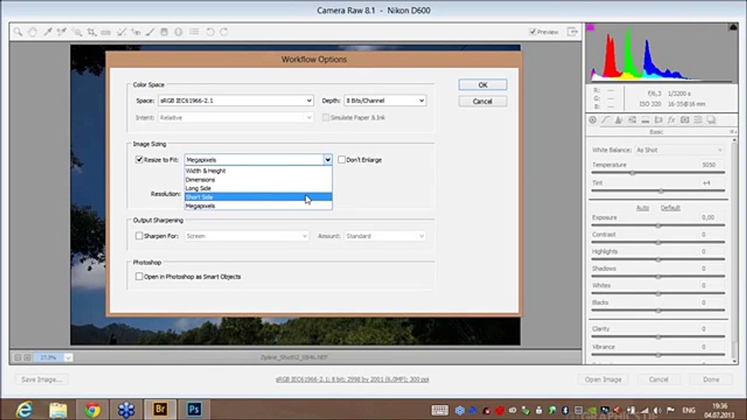Select the Straighten tool
The height and width of the screenshot is (420, 747).
[106, 32]
